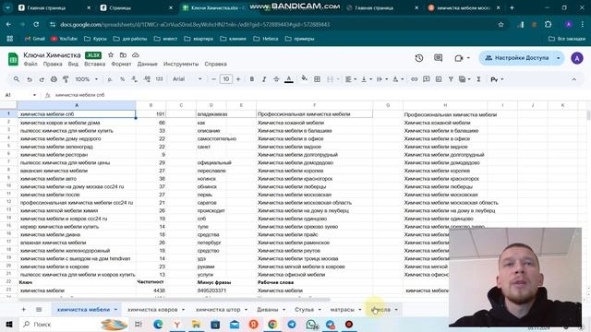Open the Формат menu
The image size is (591, 332).
point(121,64)
